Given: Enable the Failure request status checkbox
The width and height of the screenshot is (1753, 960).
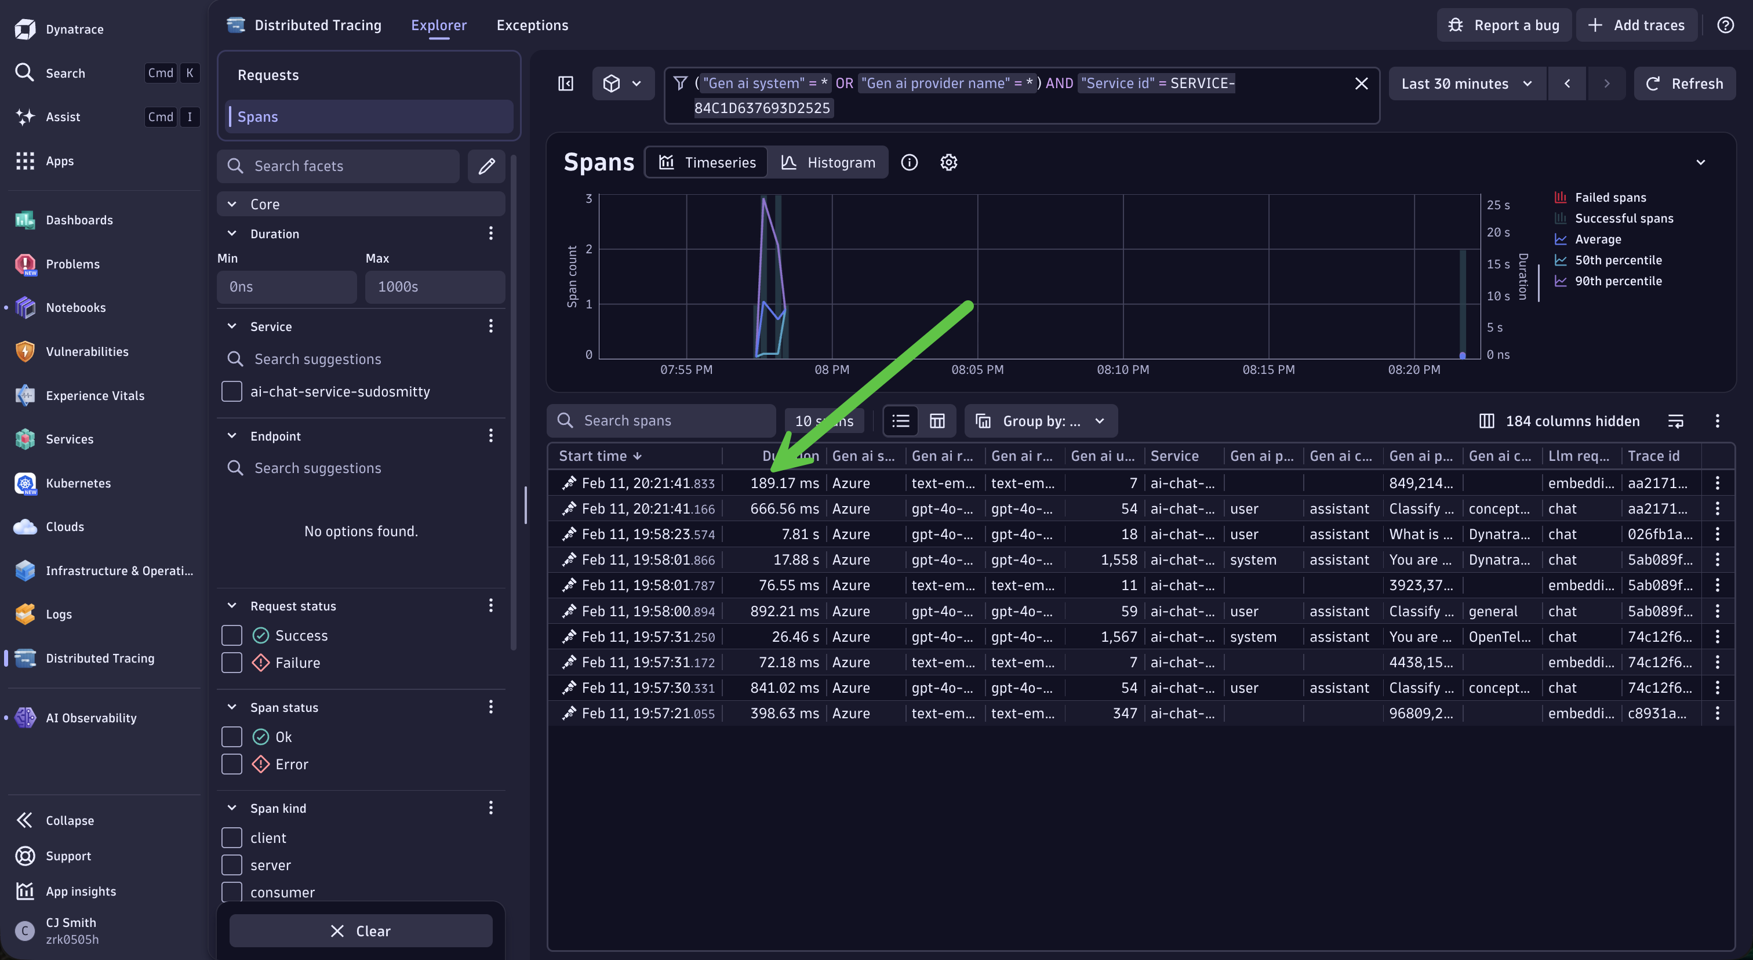Looking at the screenshot, I should pyautogui.click(x=232, y=663).
